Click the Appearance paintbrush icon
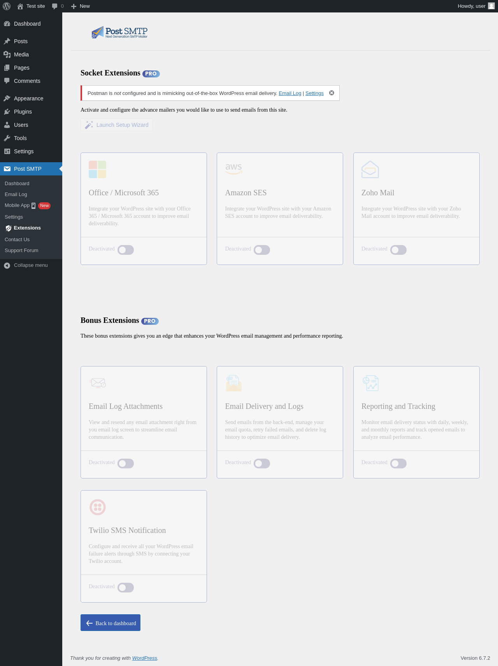 tap(7, 98)
